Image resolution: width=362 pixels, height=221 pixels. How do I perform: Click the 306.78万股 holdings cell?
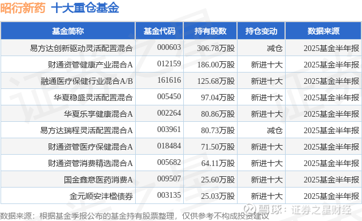[216, 48]
